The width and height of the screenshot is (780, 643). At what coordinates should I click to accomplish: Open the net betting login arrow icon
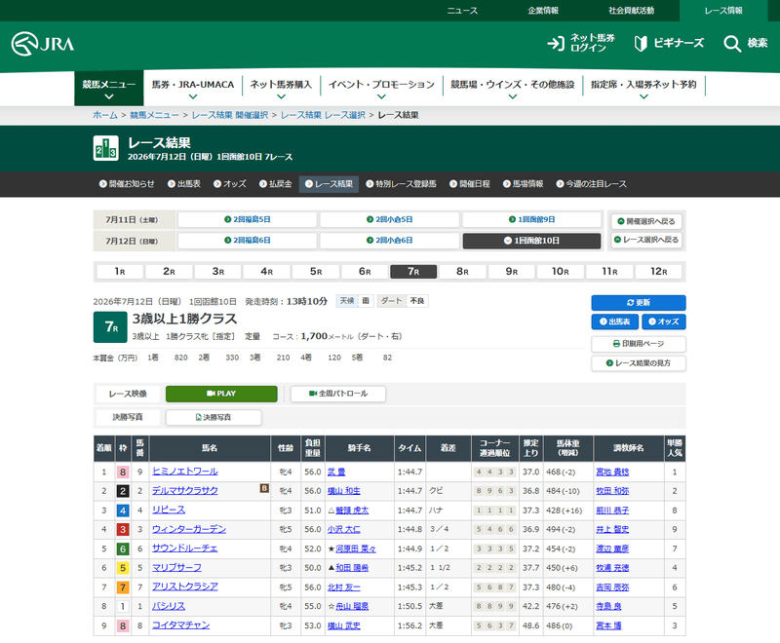tap(556, 44)
